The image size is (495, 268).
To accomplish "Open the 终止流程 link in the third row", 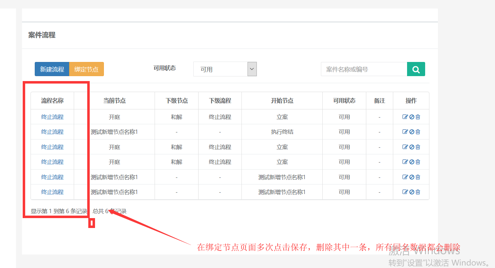I will 52,147.
